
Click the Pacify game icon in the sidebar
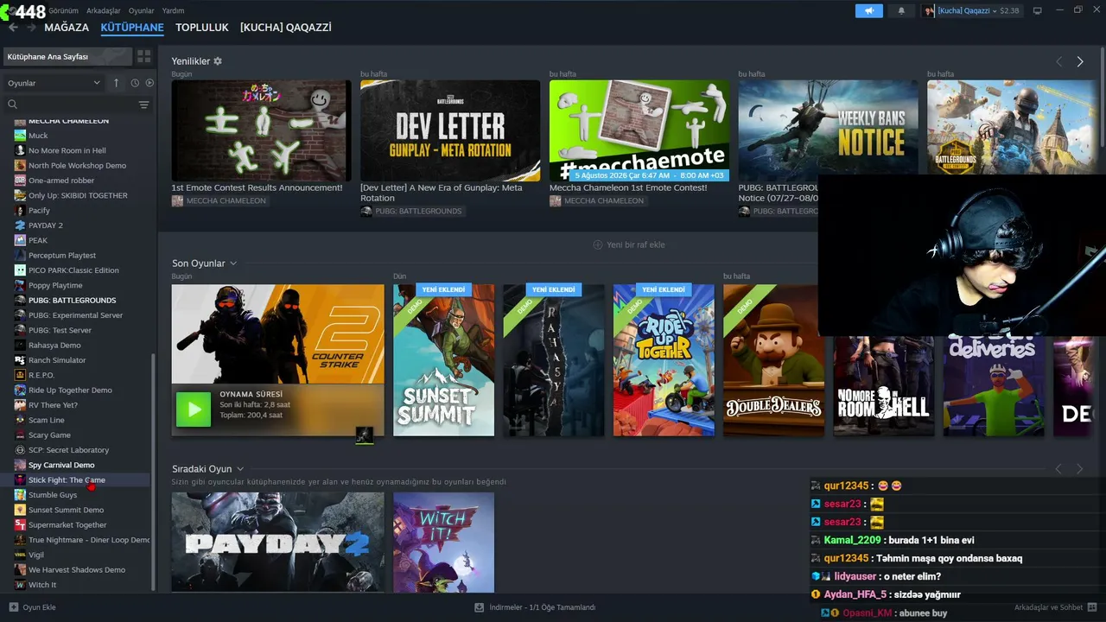[x=20, y=211]
